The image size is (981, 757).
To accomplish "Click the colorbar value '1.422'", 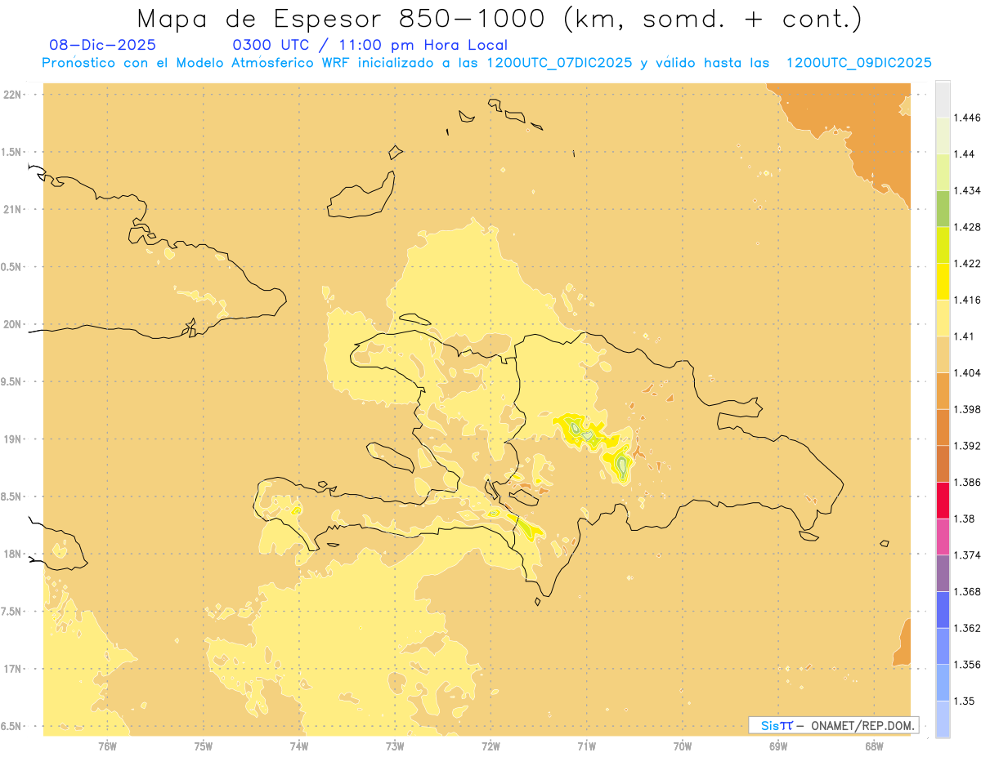I will pyautogui.click(x=967, y=263).
